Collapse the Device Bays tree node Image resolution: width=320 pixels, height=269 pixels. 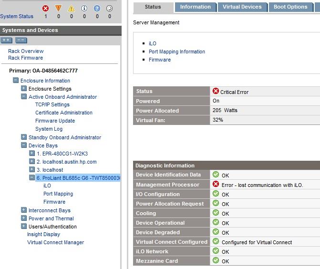click(x=24, y=145)
